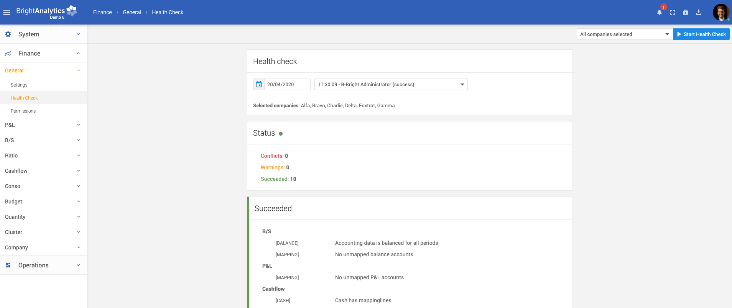Click the download icon in header
This screenshot has width=732, height=308.
click(699, 12)
